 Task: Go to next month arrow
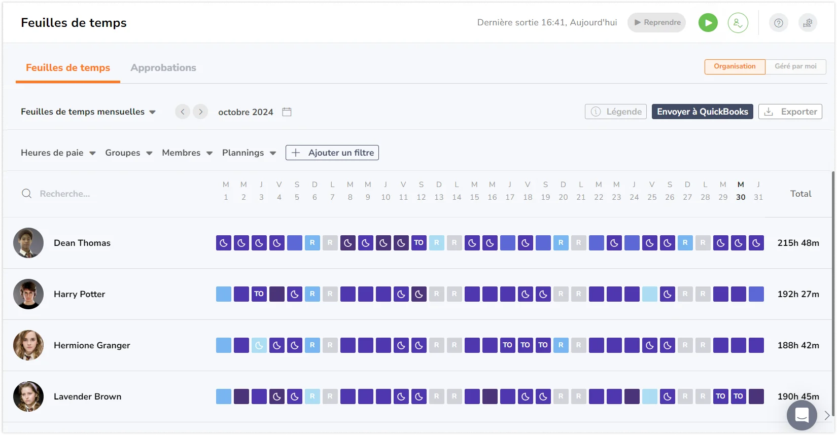(201, 112)
